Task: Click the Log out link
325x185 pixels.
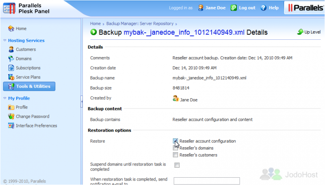Action: (247, 8)
